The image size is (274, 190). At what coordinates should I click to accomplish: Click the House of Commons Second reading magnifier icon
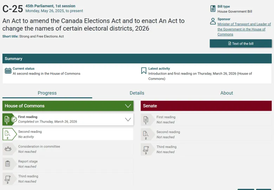(x=7, y=133)
